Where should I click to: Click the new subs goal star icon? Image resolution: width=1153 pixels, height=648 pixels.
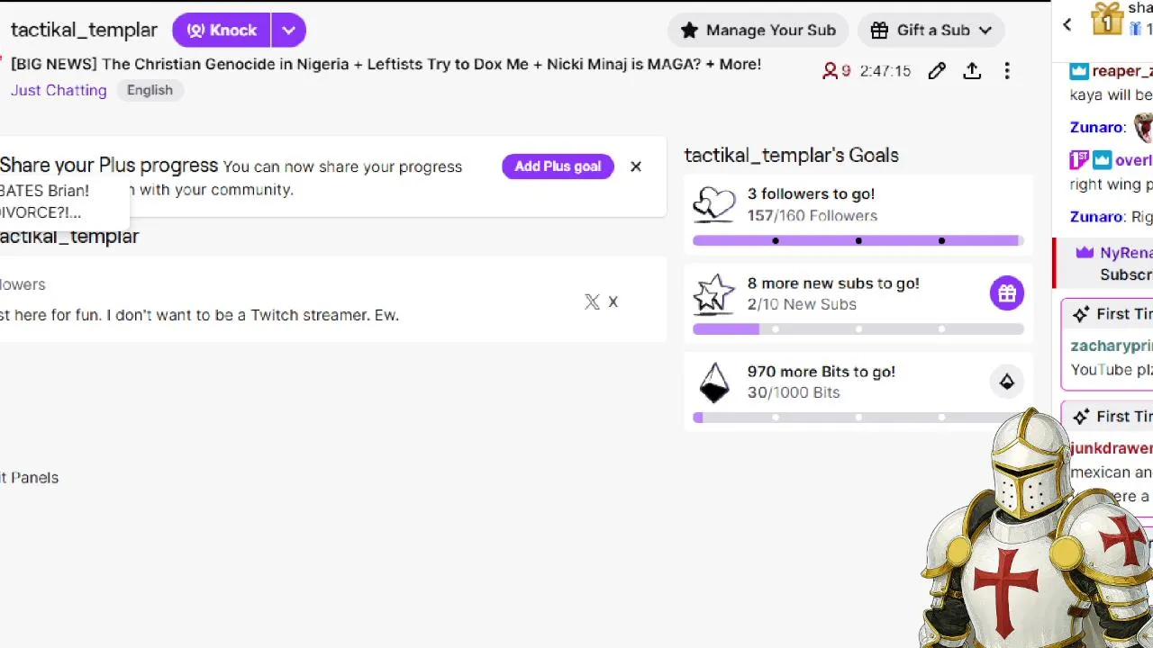pos(714,293)
